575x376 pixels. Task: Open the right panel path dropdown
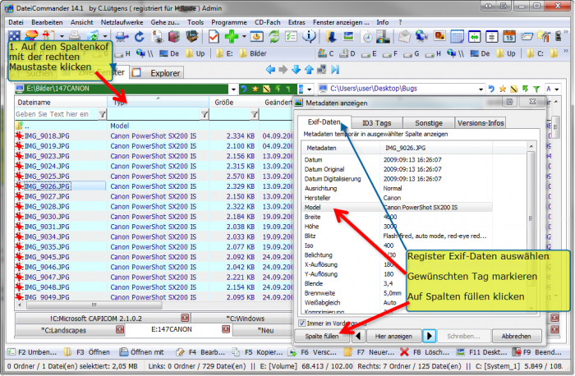481,88
